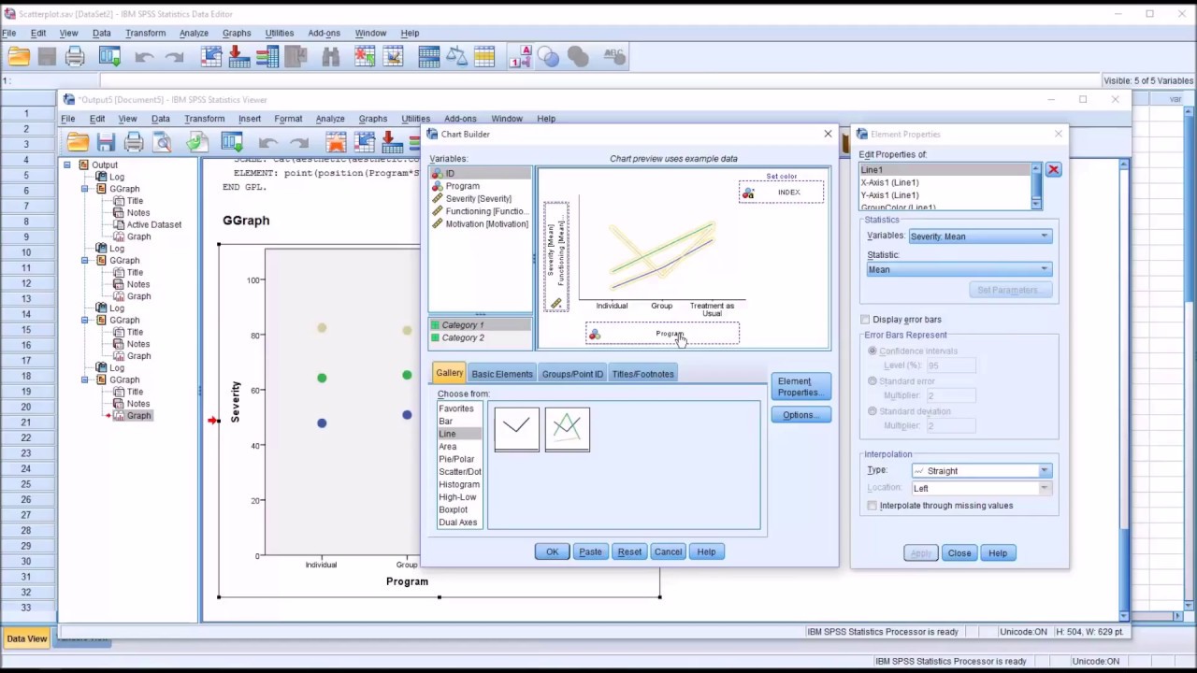
Task: Click Print icon in Statistics Viewer toolbar
Action: (134, 142)
